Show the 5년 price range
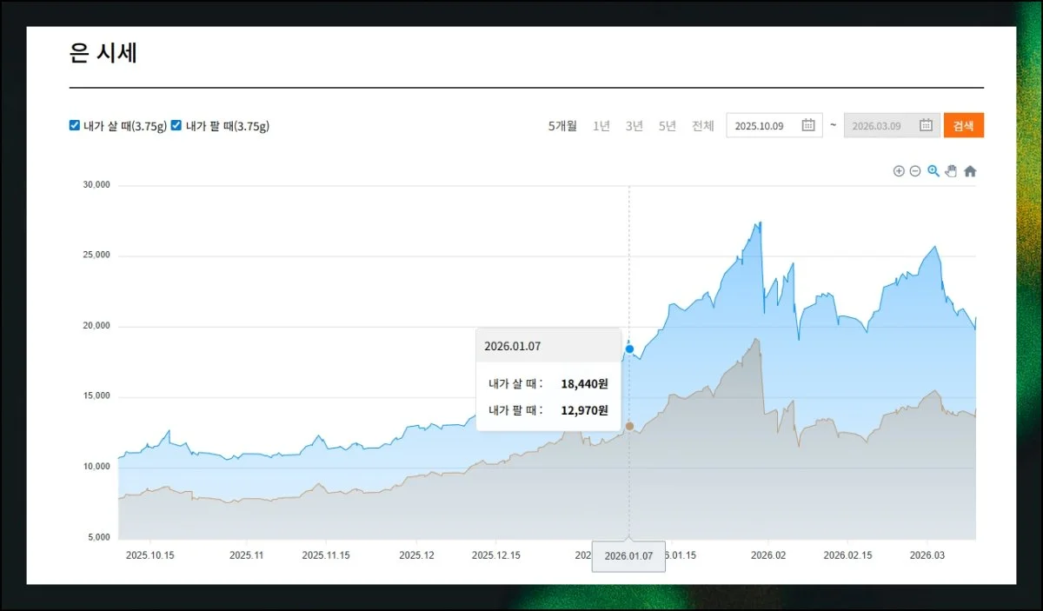Viewport: 1043px width, 611px height. [x=668, y=126]
